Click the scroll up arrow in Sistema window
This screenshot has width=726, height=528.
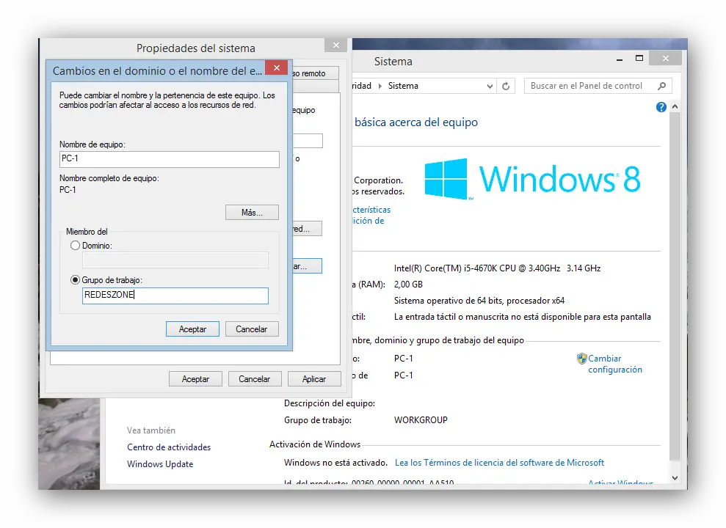pyautogui.click(x=675, y=107)
